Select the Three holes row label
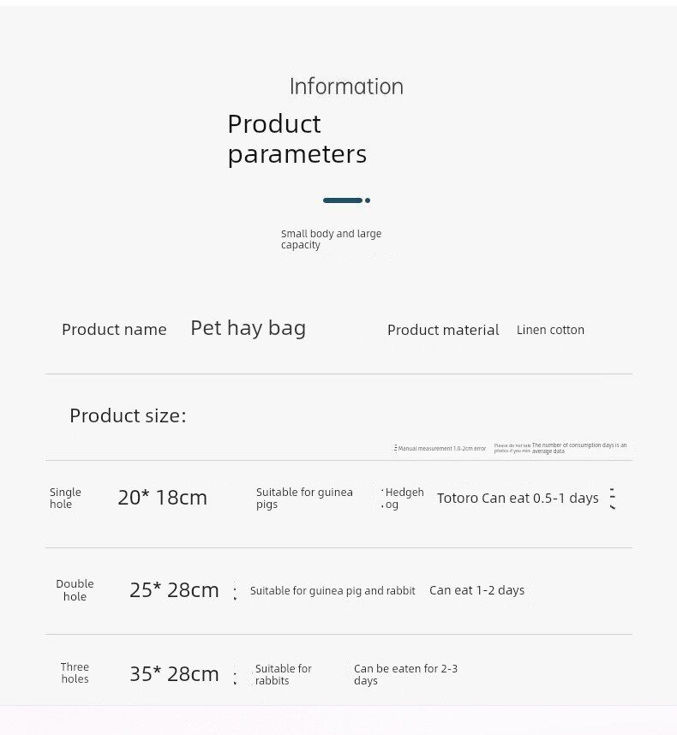The height and width of the screenshot is (735, 677). pyautogui.click(x=75, y=673)
